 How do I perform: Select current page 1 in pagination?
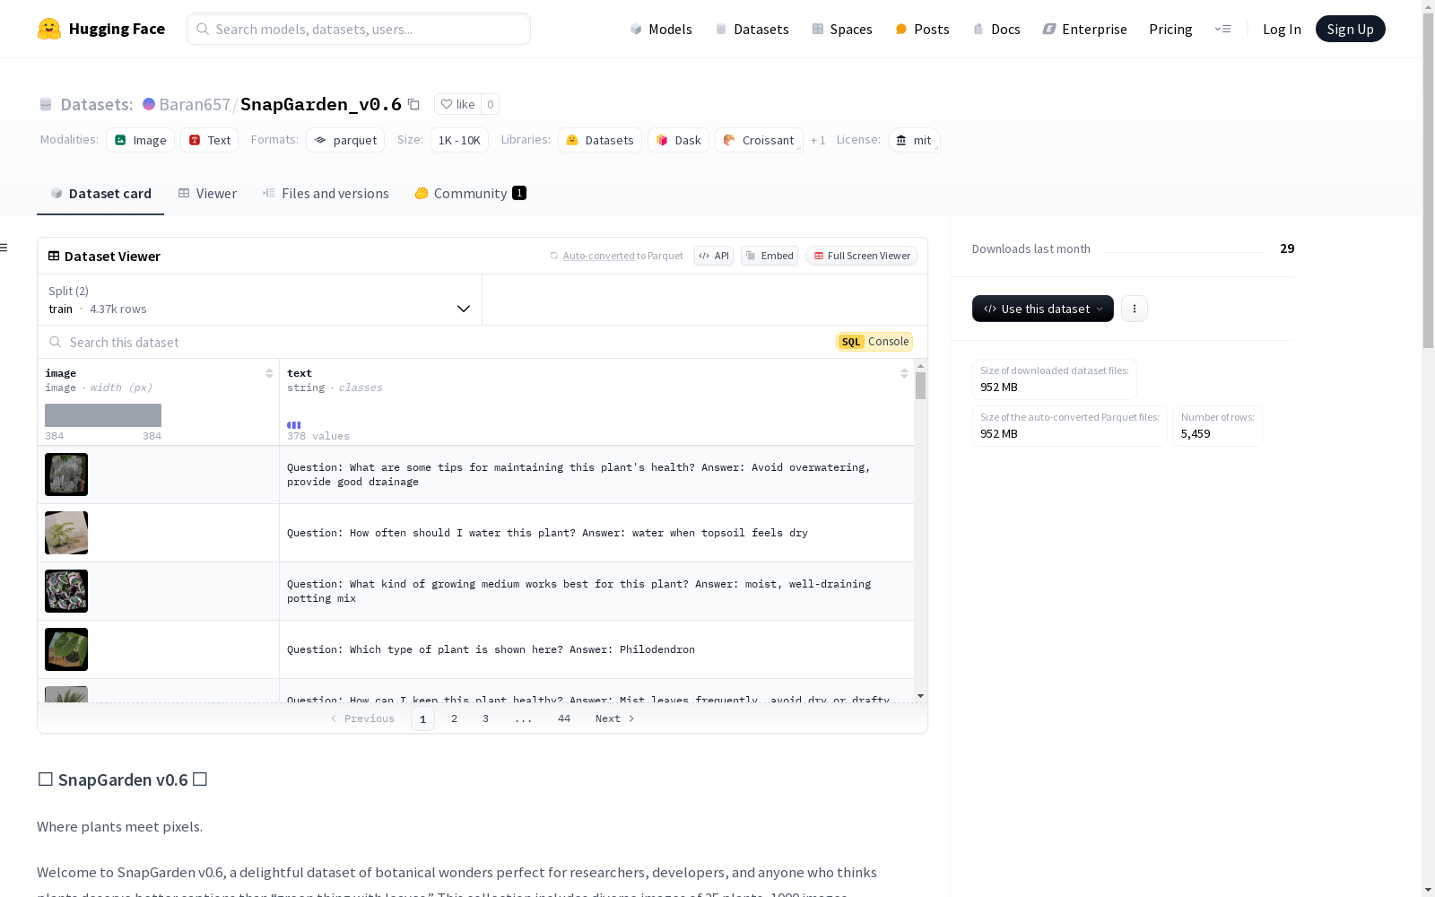[422, 718]
